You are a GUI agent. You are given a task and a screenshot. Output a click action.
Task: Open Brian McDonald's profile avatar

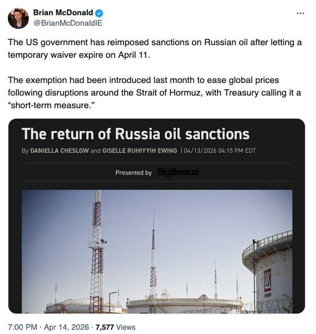click(18, 18)
